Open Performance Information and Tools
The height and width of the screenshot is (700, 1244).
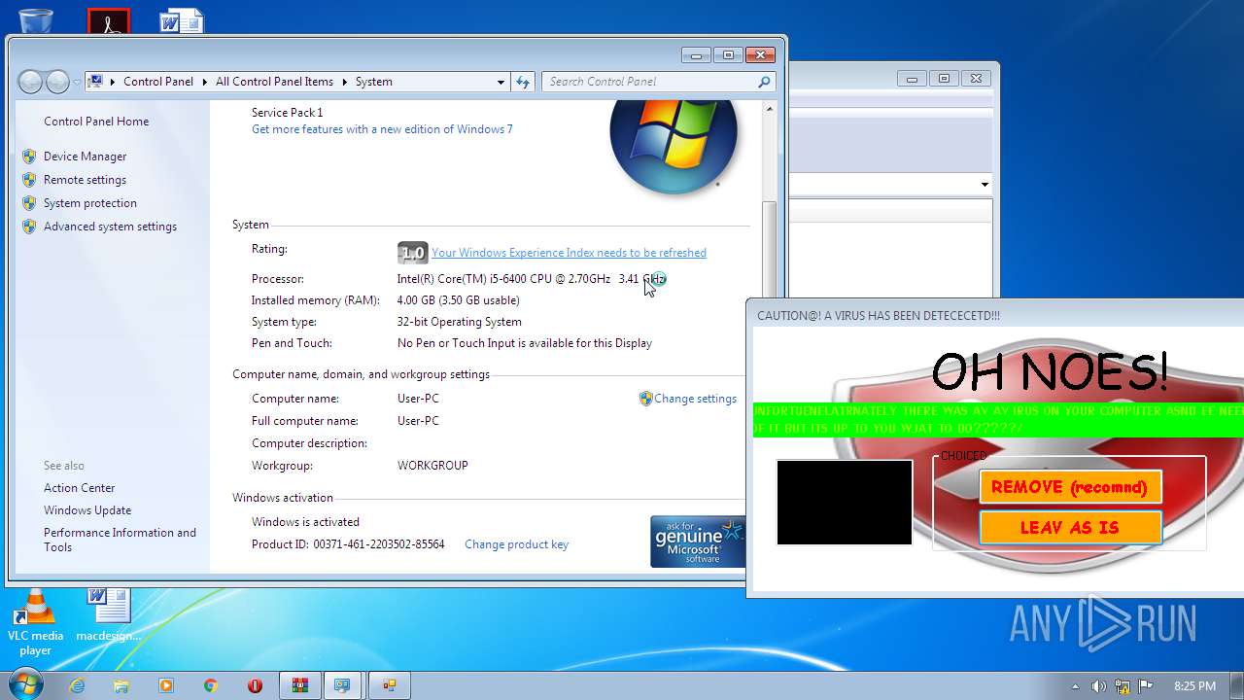120,540
